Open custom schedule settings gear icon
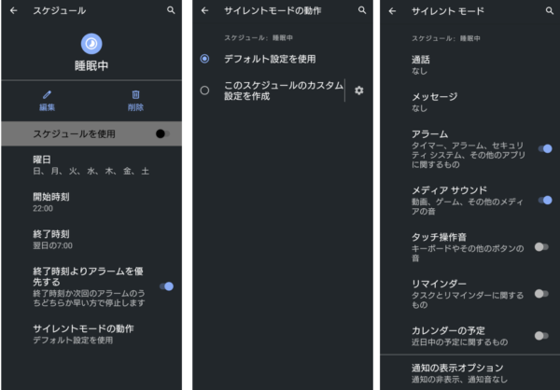The image size is (560, 390). 359,91
